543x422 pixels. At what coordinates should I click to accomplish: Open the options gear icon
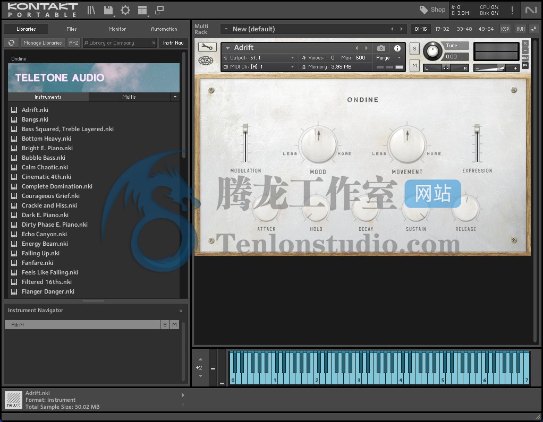(x=125, y=10)
